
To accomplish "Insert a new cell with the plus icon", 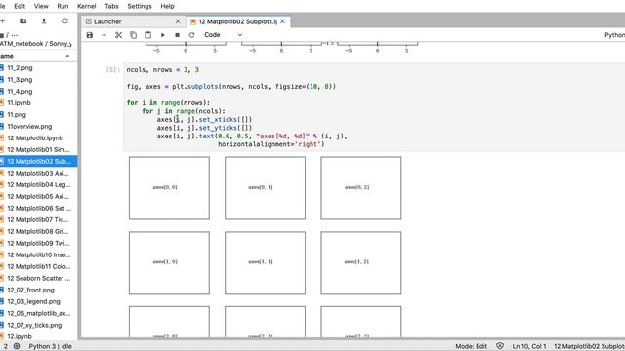I will [104, 35].
